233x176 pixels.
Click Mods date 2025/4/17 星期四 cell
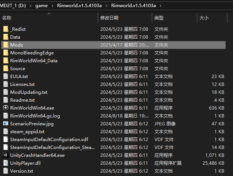(x=124, y=45)
